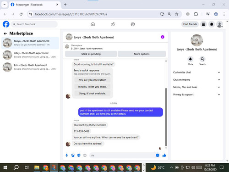Open the Groups icon in top navigation
Viewport: 229px width, 172px height.
(133, 24)
